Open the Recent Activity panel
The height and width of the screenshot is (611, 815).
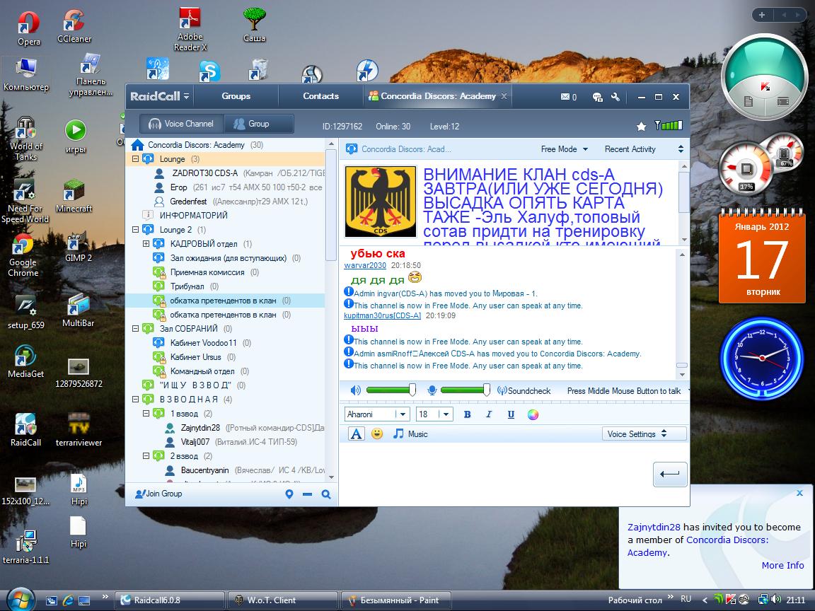(x=630, y=149)
